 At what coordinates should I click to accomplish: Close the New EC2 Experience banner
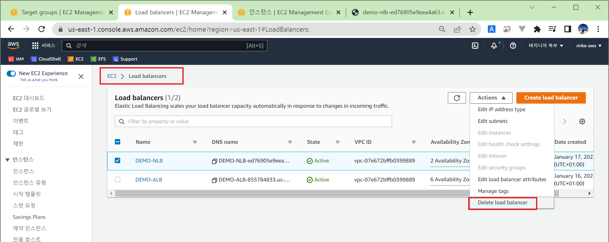pyautogui.click(x=81, y=76)
